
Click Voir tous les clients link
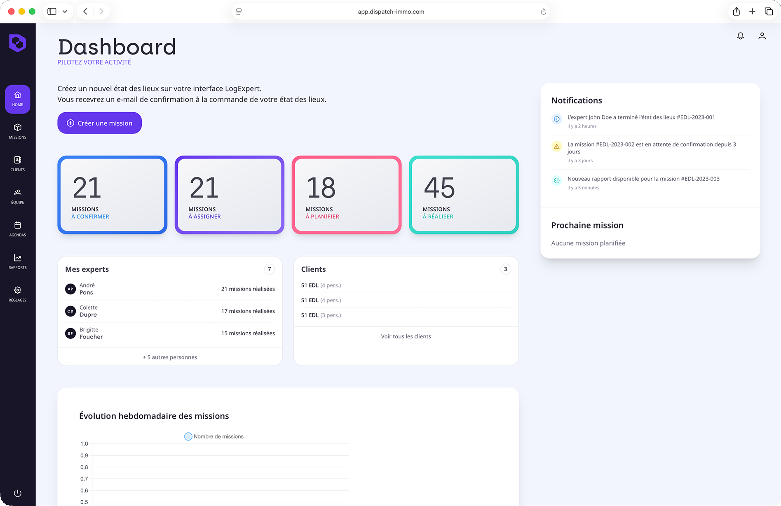tap(406, 336)
